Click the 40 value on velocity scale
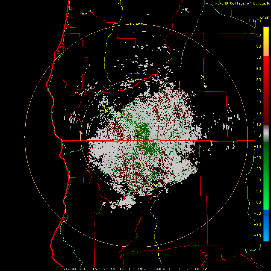This screenshot has height=271, width=271. click(x=259, y=91)
